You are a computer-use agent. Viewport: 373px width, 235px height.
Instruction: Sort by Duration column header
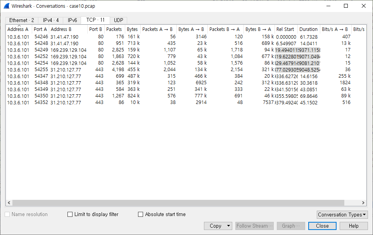309,29
